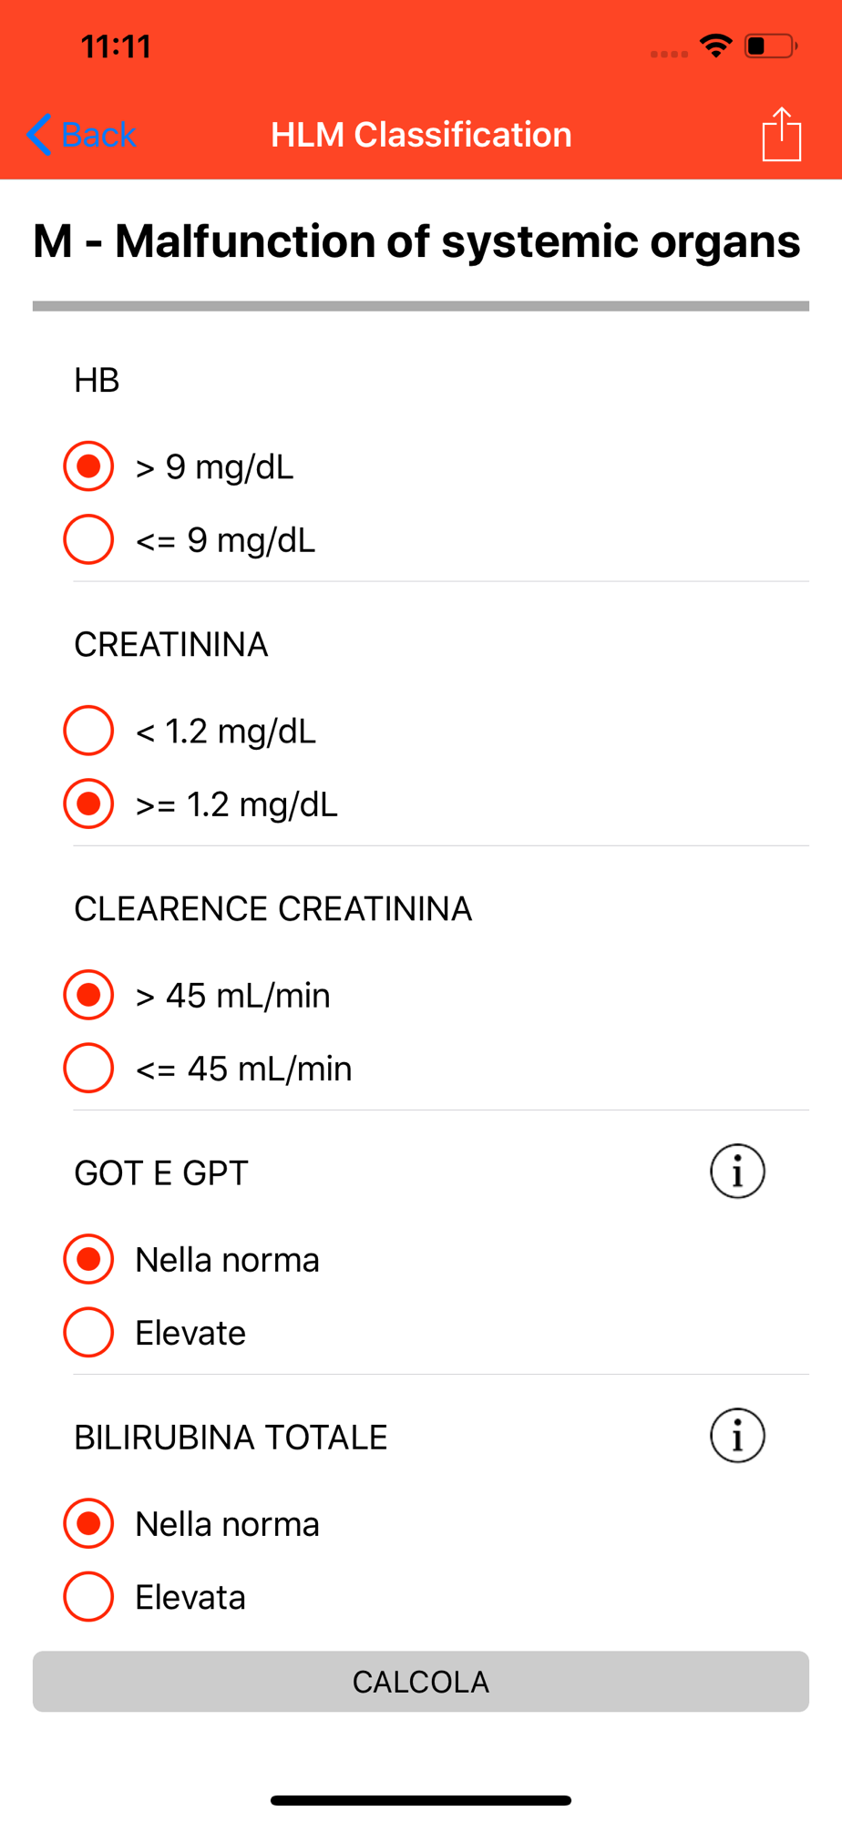Open GOT E GPT info icon
This screenshot has width=842, height=1822.
[737, 1172]
